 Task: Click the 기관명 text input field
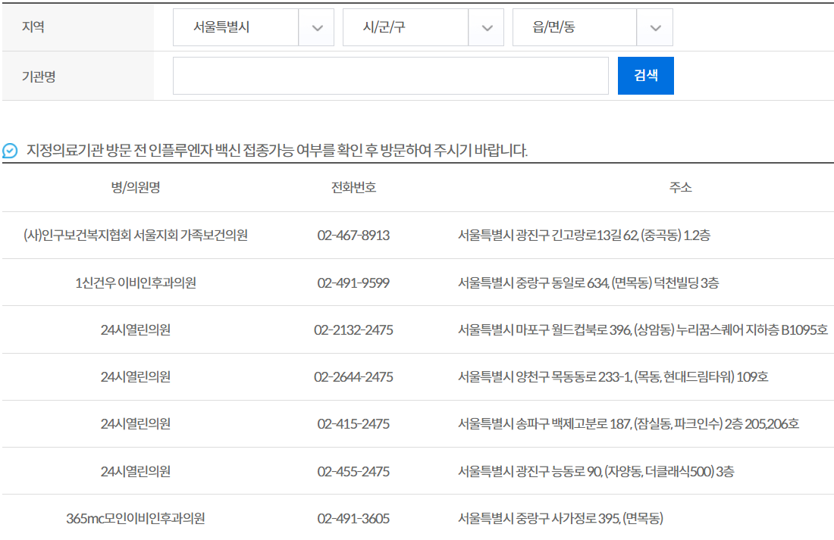point(390,75)
